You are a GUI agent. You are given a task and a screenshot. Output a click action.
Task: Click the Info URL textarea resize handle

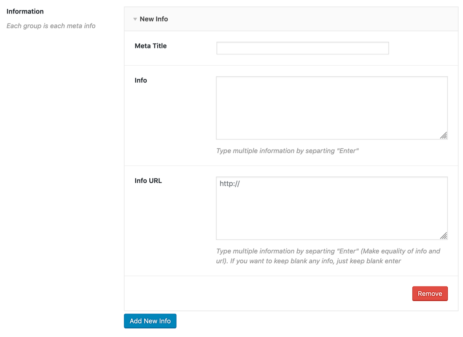(x=443, y=235)
